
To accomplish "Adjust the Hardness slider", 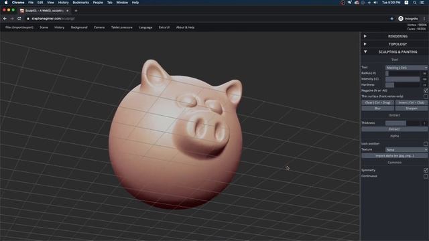I will pyautogui.click(x=402, y=85).
